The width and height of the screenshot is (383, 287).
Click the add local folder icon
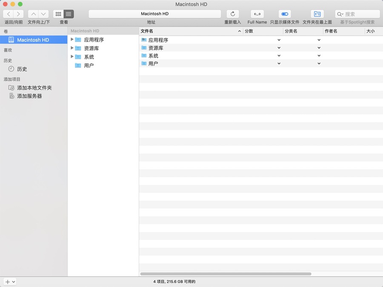[11, 88]
